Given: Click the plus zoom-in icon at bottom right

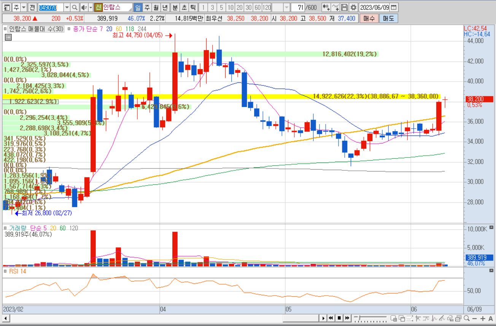Looking at the screenshot, I should [x=483, y=318].
